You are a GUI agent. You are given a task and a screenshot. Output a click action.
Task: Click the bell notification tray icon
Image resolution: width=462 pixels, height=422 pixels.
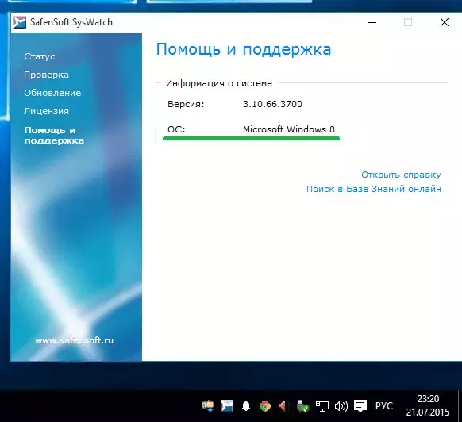(x=246, y=406)
